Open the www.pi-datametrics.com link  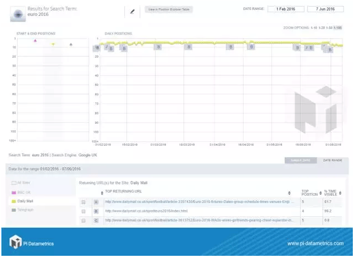point(315,243)
